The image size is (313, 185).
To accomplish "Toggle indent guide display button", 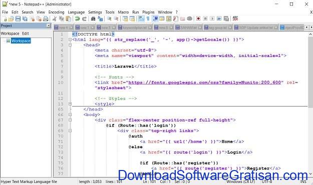I will [155, 18].
